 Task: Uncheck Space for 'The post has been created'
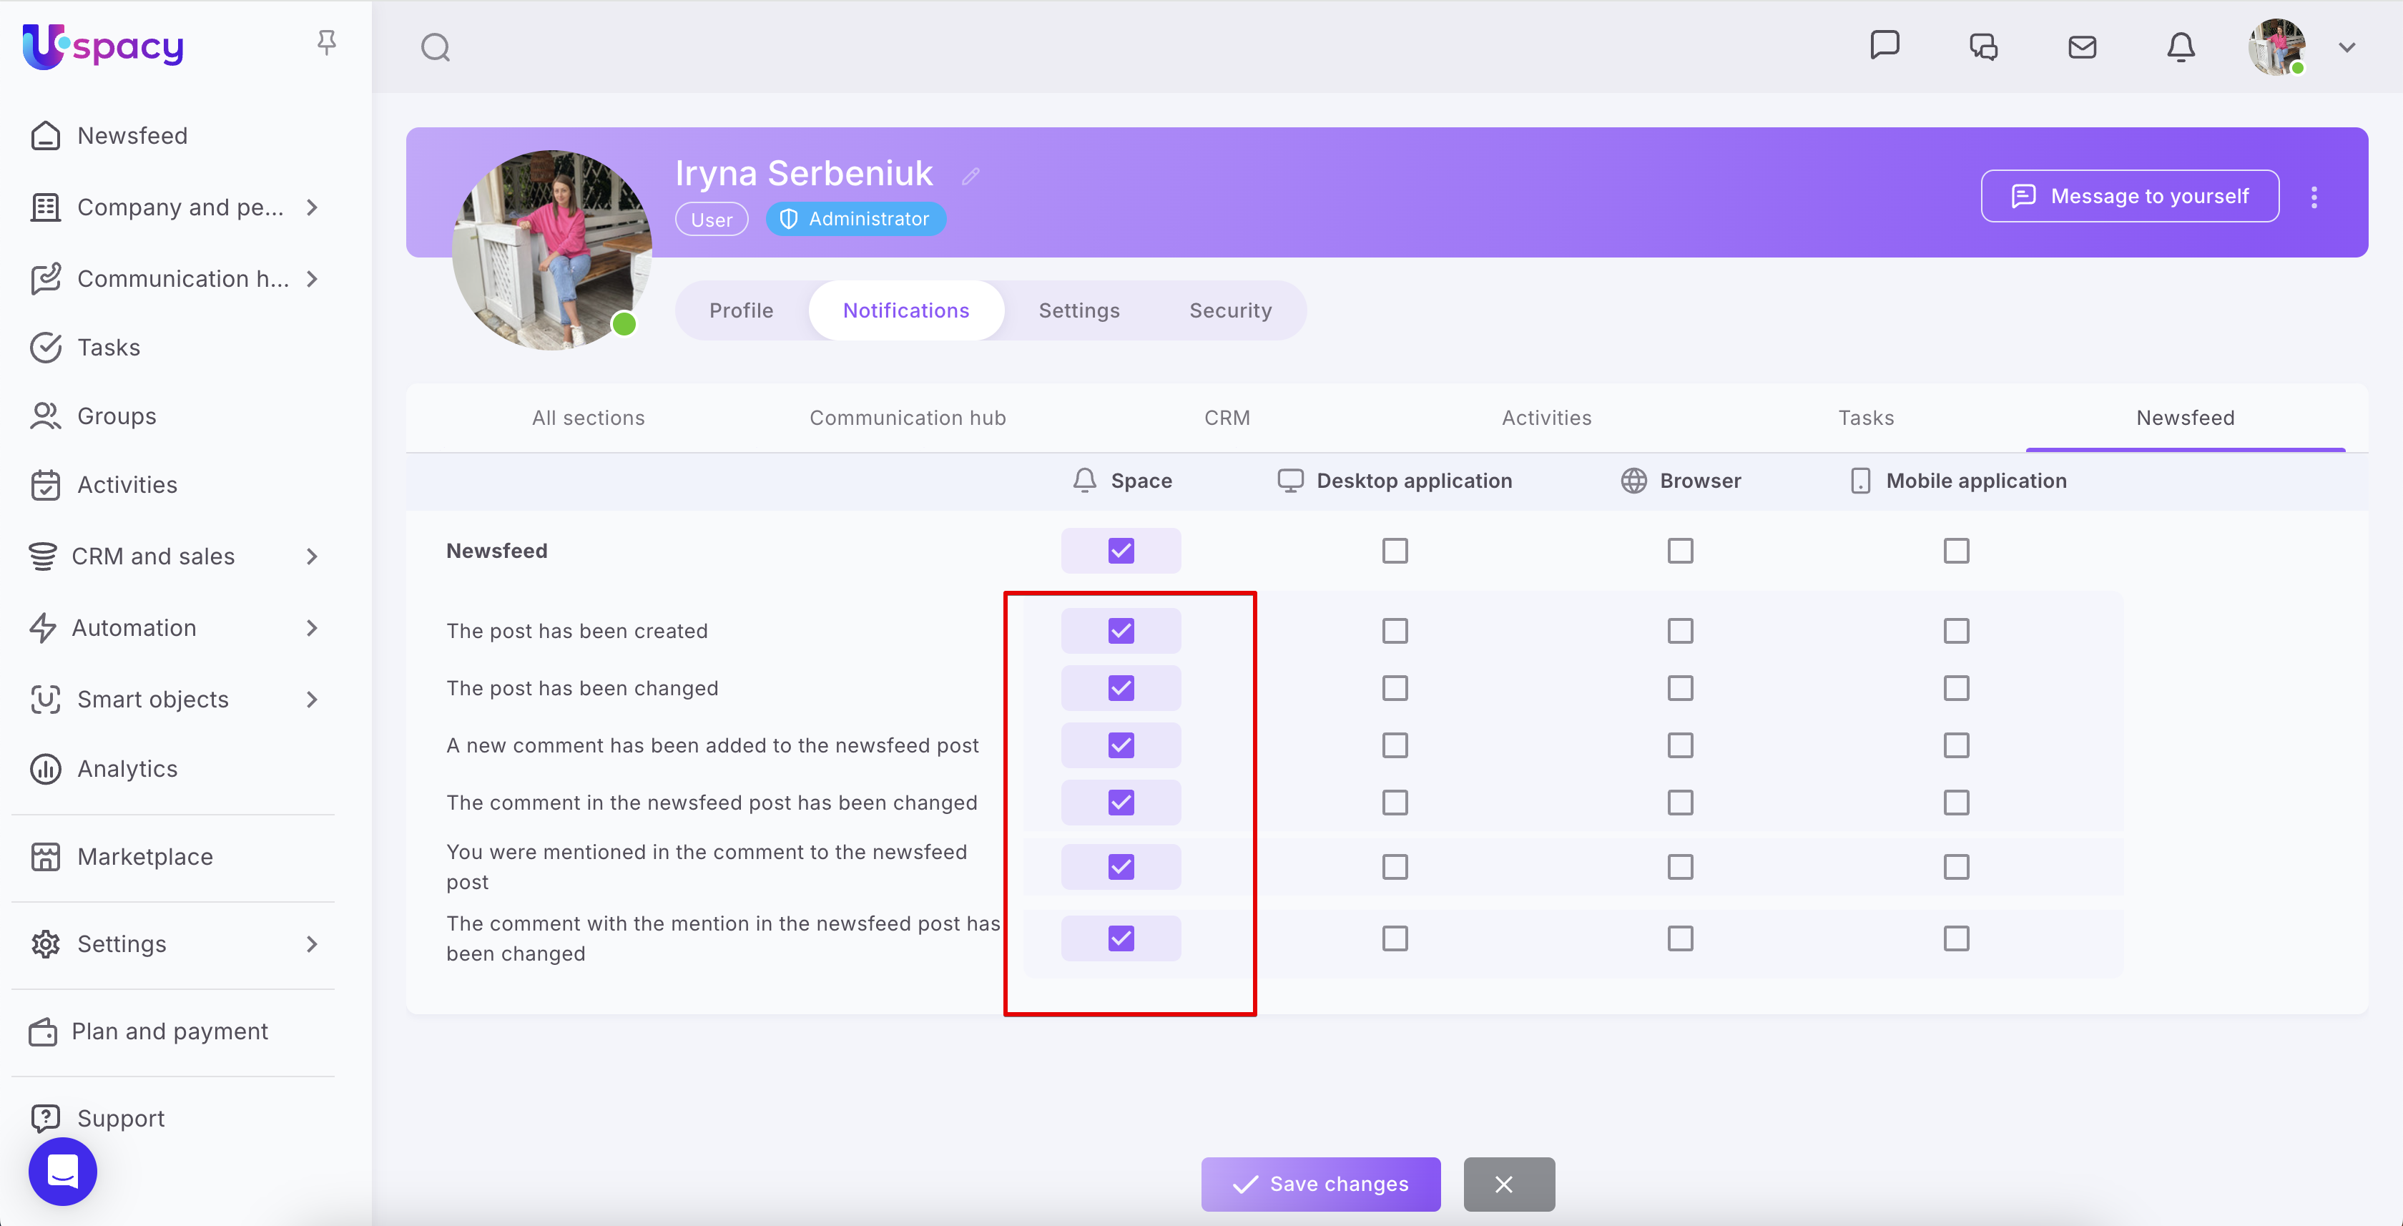coord(1121,631)
